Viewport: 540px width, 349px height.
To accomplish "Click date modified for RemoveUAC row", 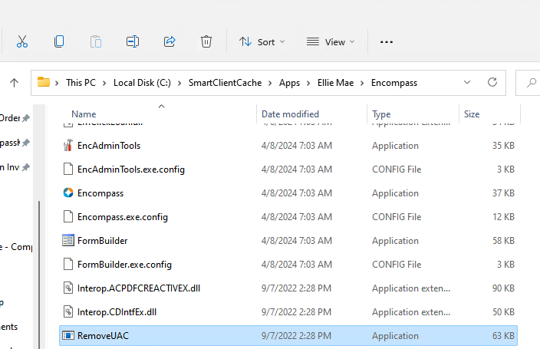I will pyautogui.click(x=296, y=335).
